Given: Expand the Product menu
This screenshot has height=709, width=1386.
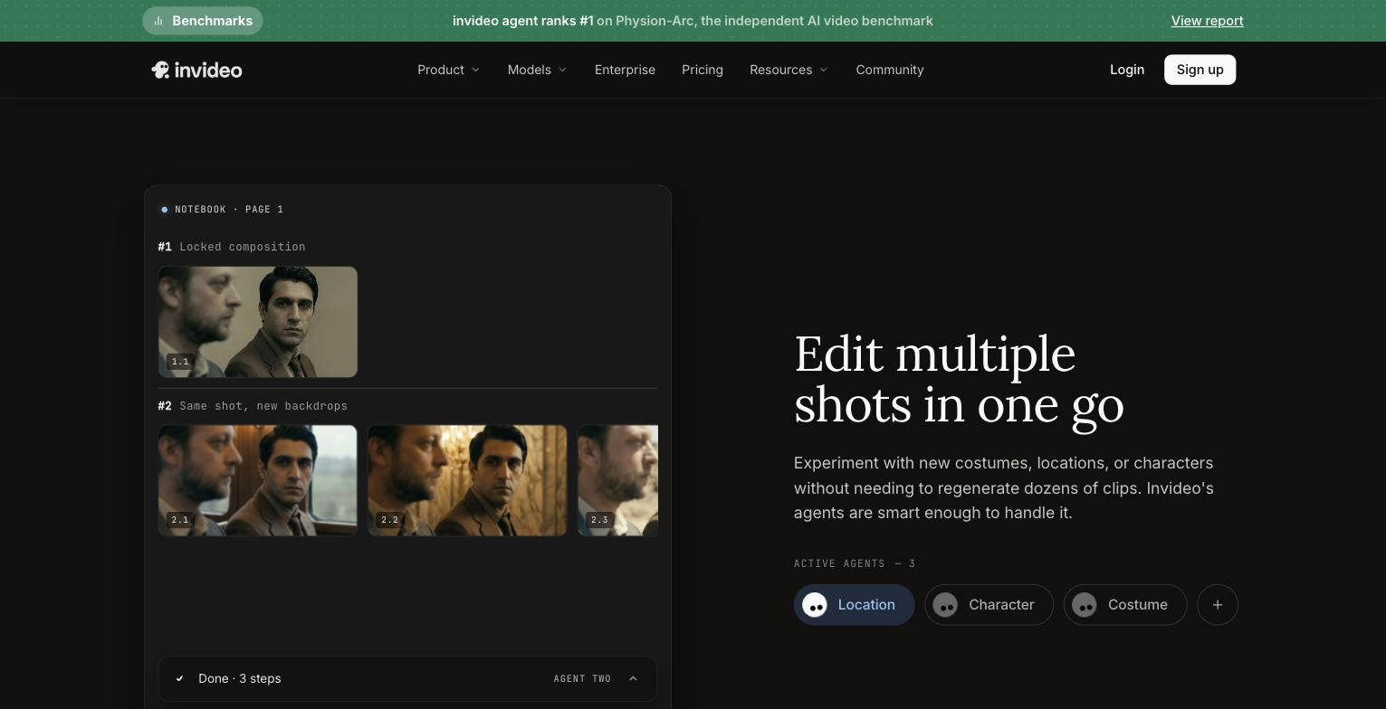Looking at the screenshot, I should pos(448,70).
